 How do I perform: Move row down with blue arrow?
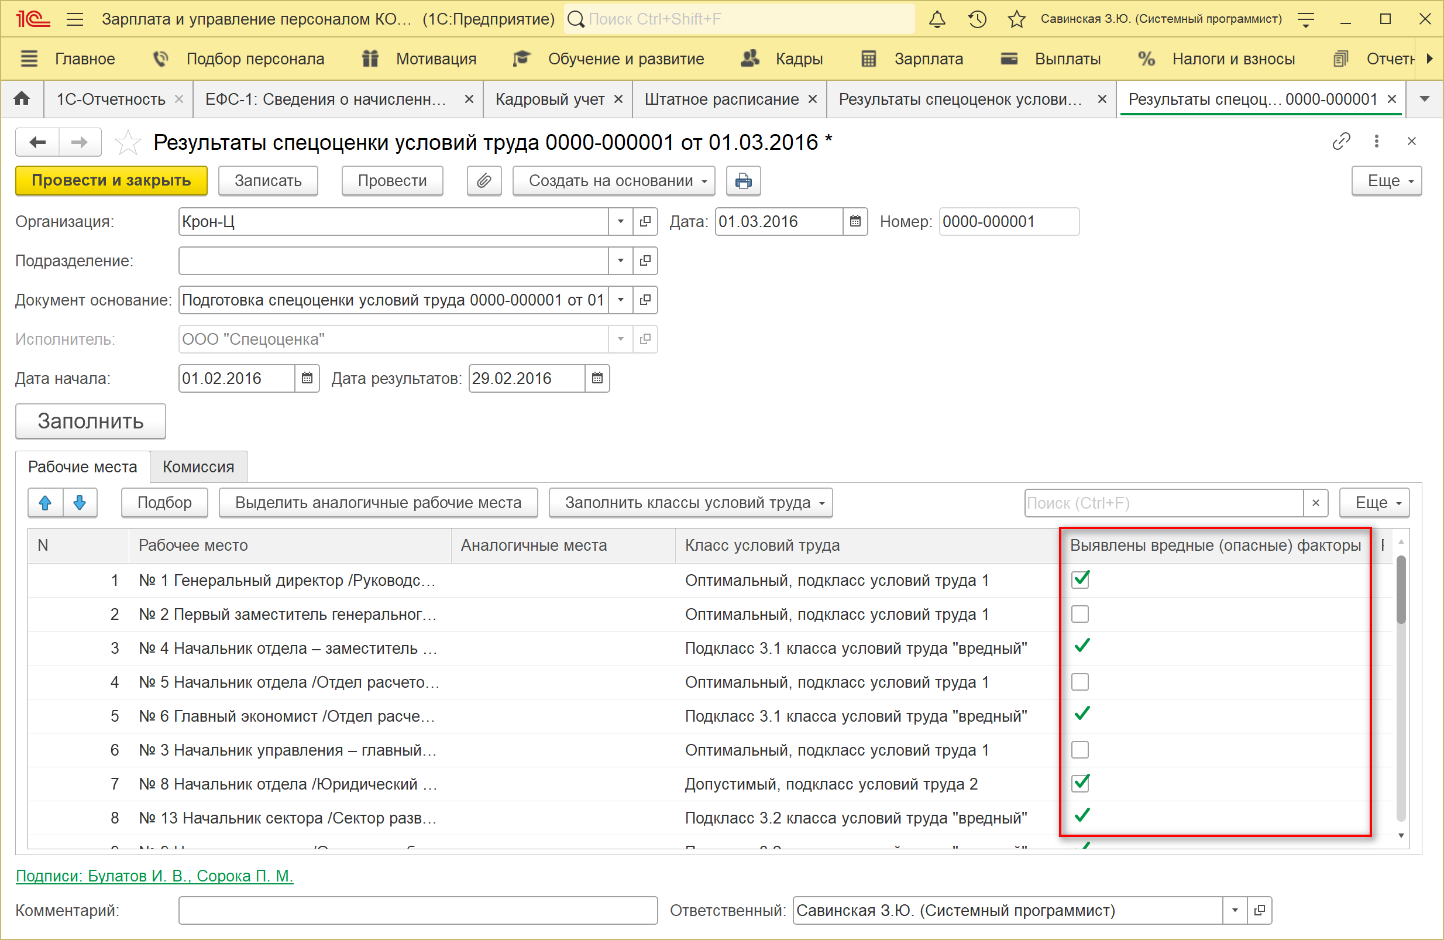coord(80,502)
